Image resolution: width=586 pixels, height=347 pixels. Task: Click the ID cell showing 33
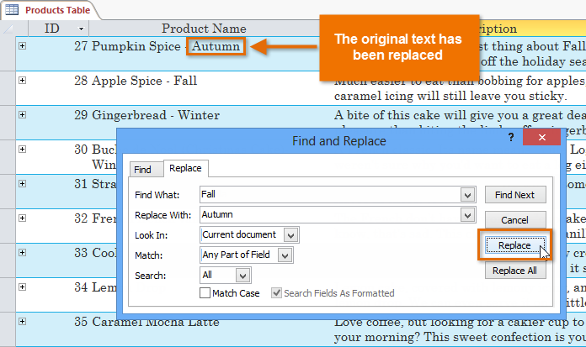pos(81,253)
